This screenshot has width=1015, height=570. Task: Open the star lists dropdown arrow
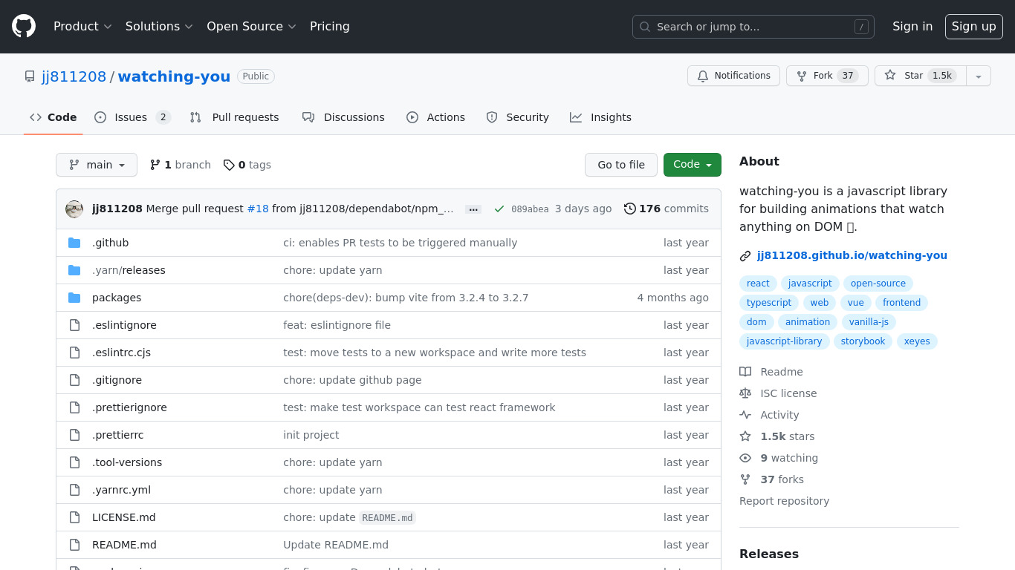pyautogui.click(x=979, y=76)
